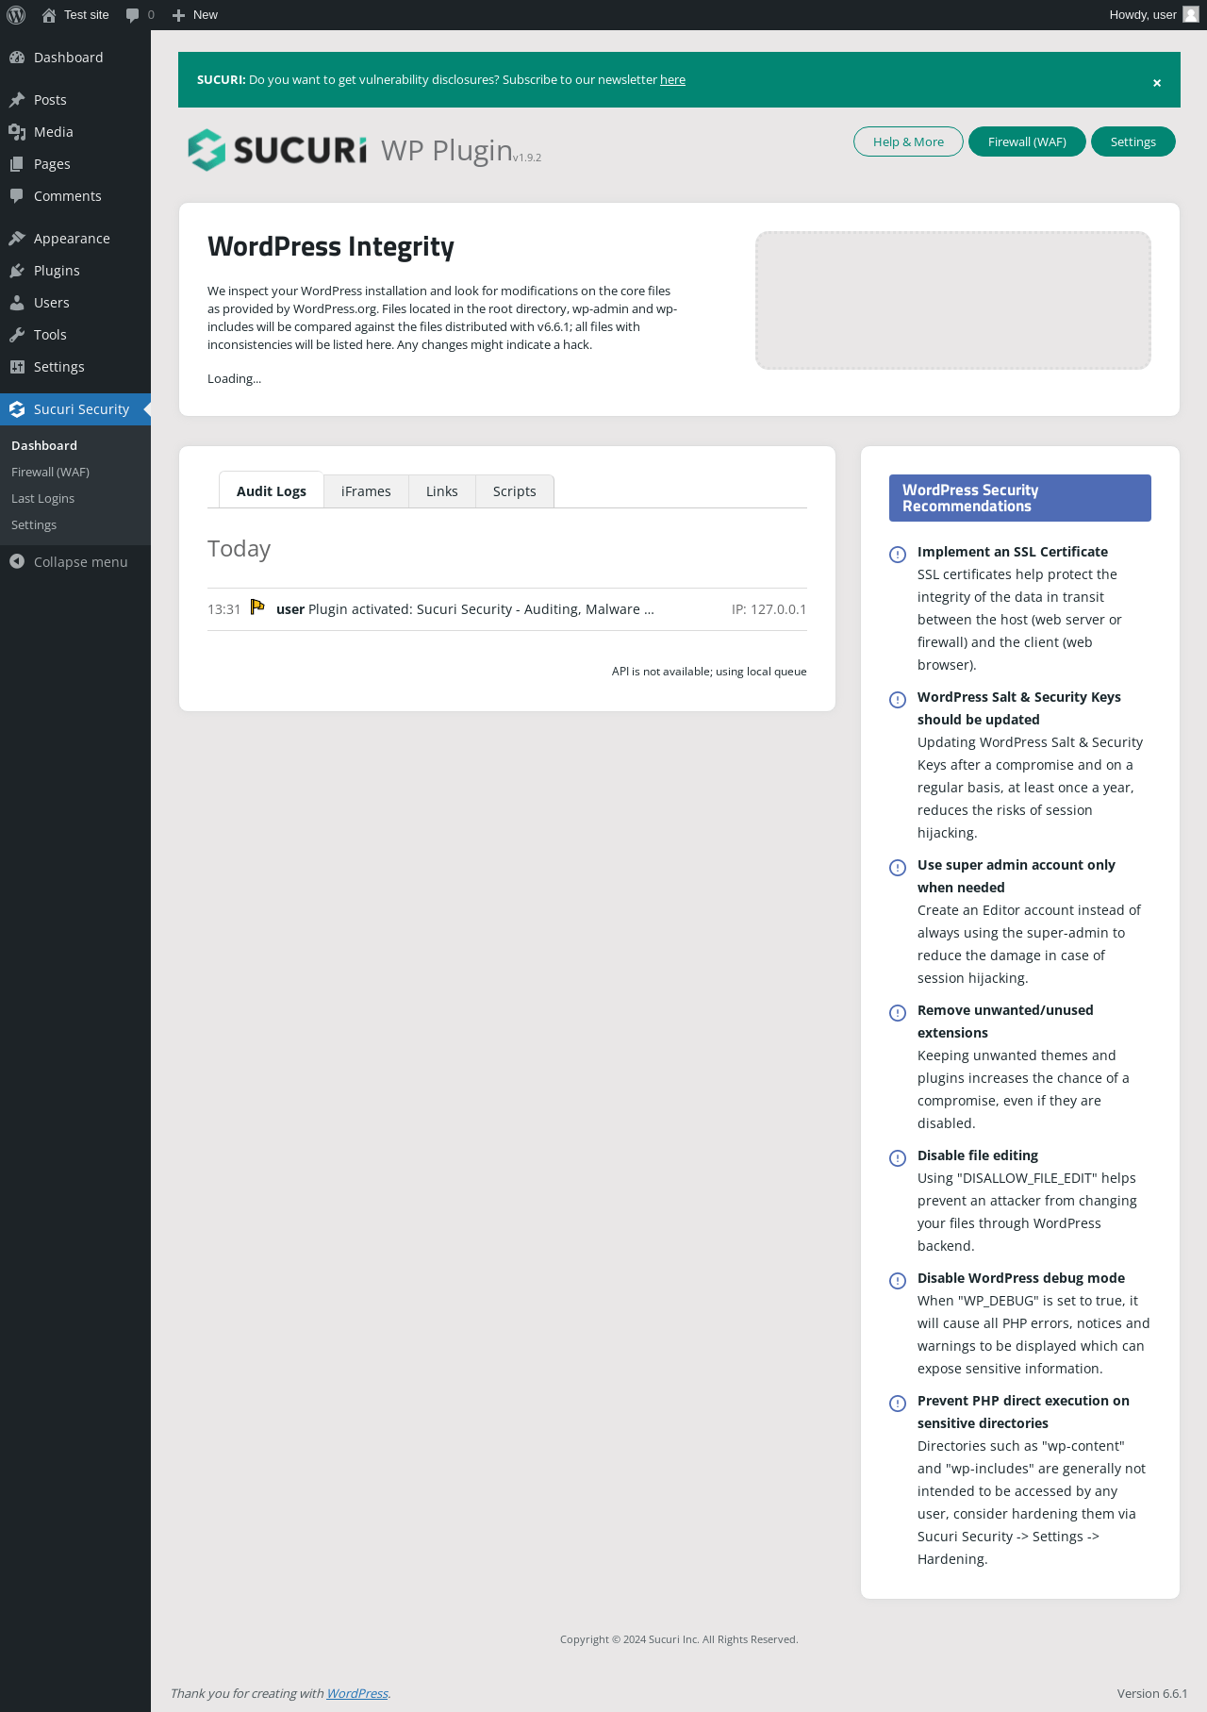Click the Plugins plug icon
The width and height of the screenshot is (1207, 1712).
click(x=17, y=271)
